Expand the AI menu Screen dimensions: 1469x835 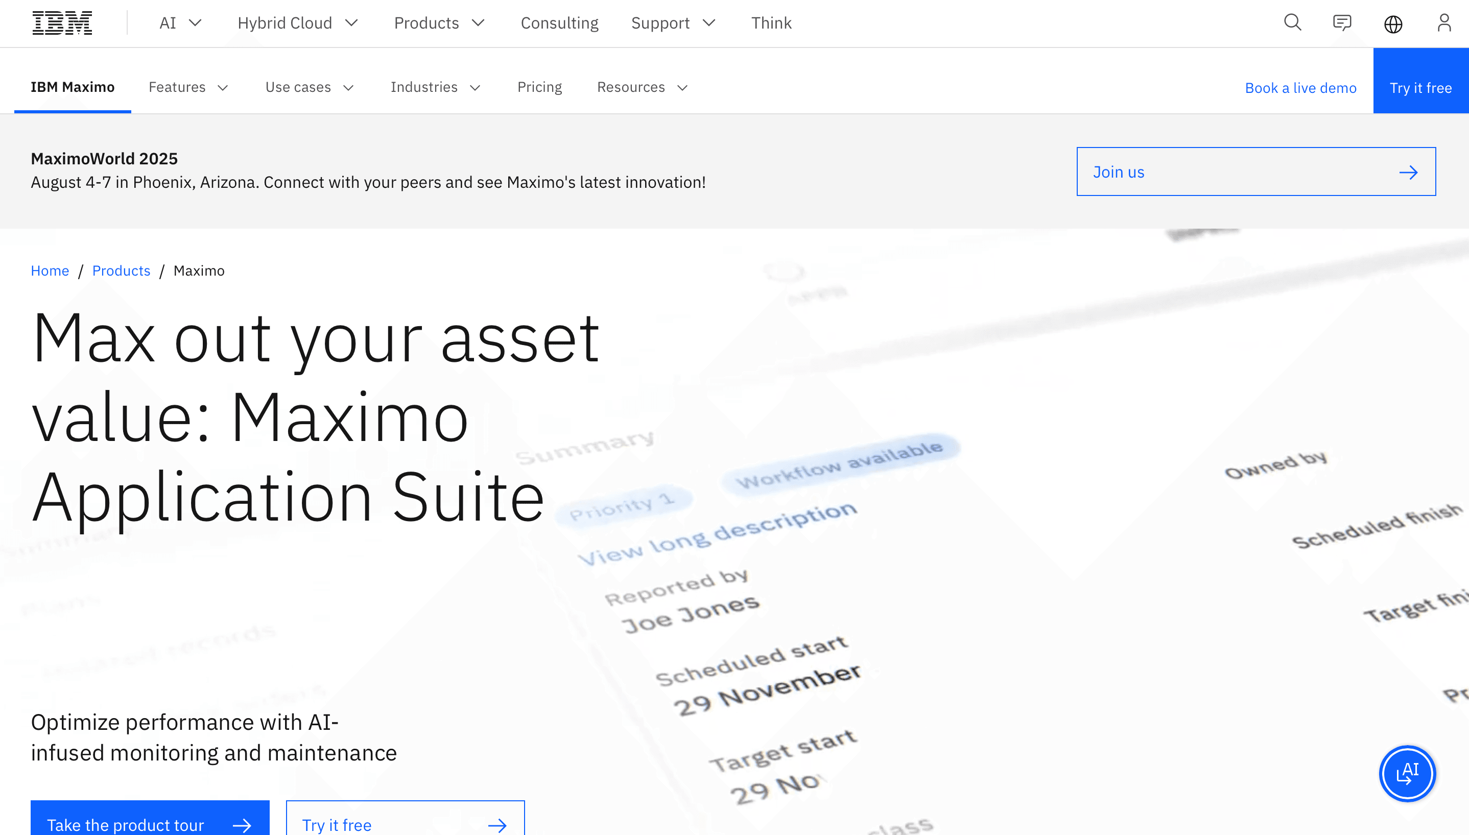(x=180, y=23)
